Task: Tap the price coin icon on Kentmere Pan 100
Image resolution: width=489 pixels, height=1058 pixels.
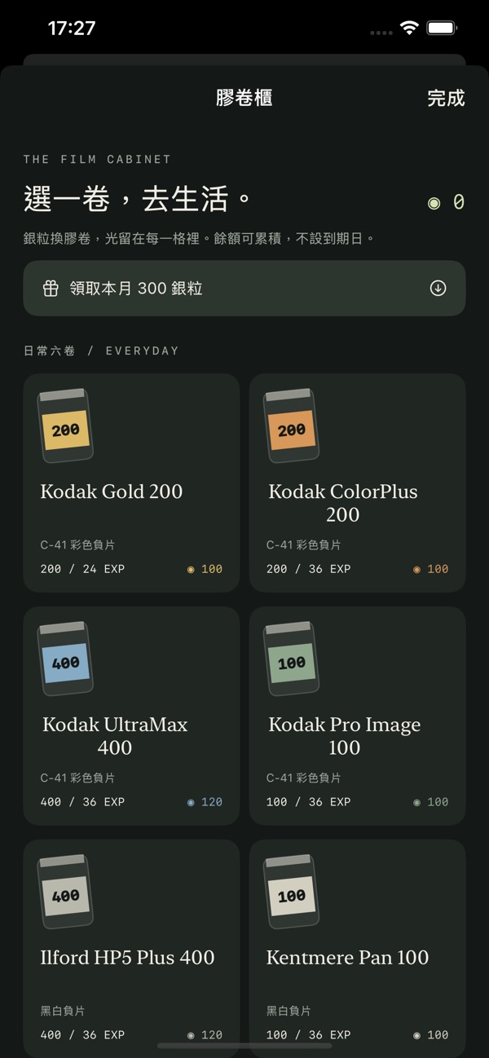Action: coord(416,1036)
